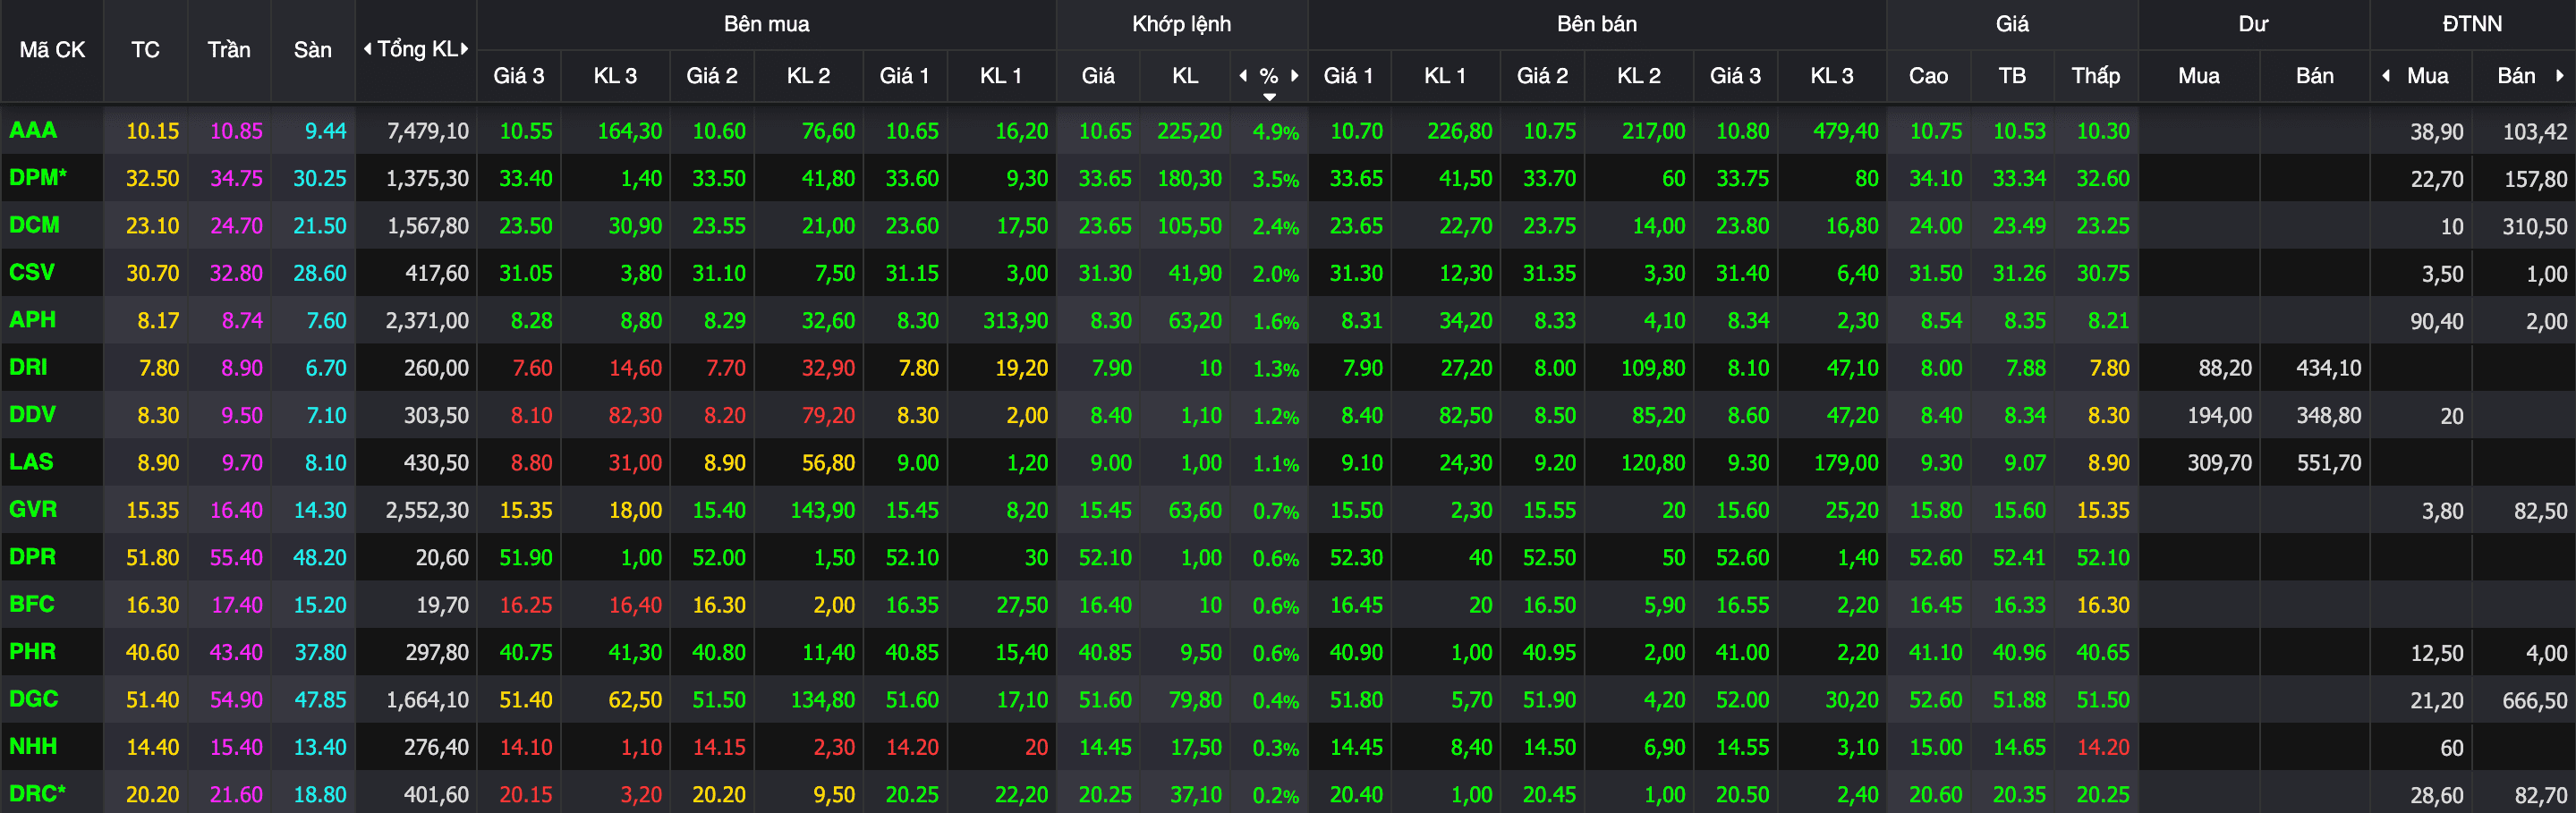Click DPR reference price 51.80
2576x813 pixels.
(x=152, y=558)
